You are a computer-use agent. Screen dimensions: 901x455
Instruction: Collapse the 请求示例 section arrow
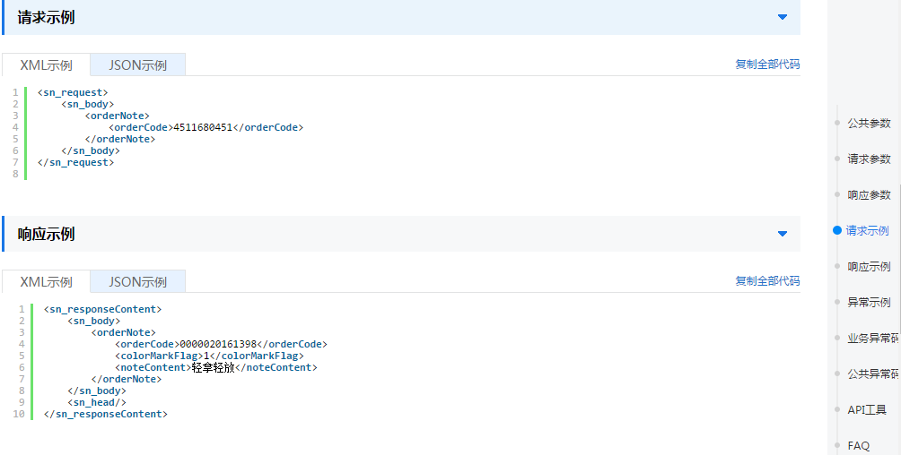[x=782, y=17]
